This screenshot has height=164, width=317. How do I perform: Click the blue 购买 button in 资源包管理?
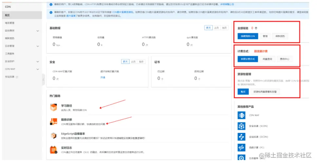click(243, 92)
